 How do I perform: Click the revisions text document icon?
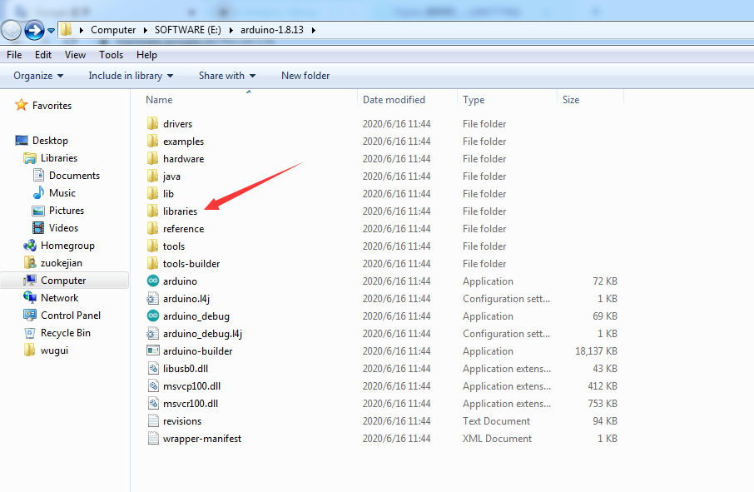pos(153,420)
